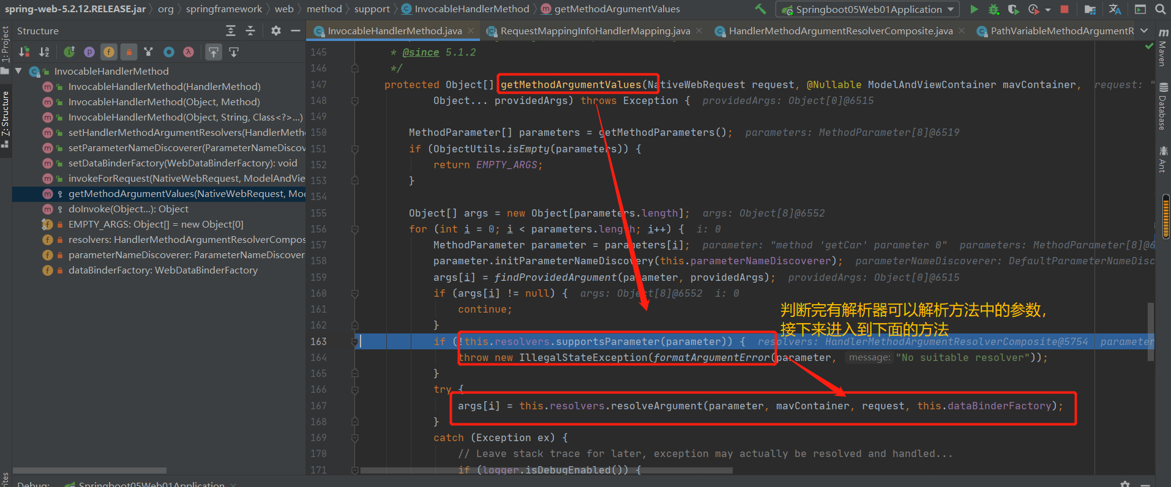Click the Translate plugin icon
The width and height of the screenshot is (1171, 487).
1115,9
